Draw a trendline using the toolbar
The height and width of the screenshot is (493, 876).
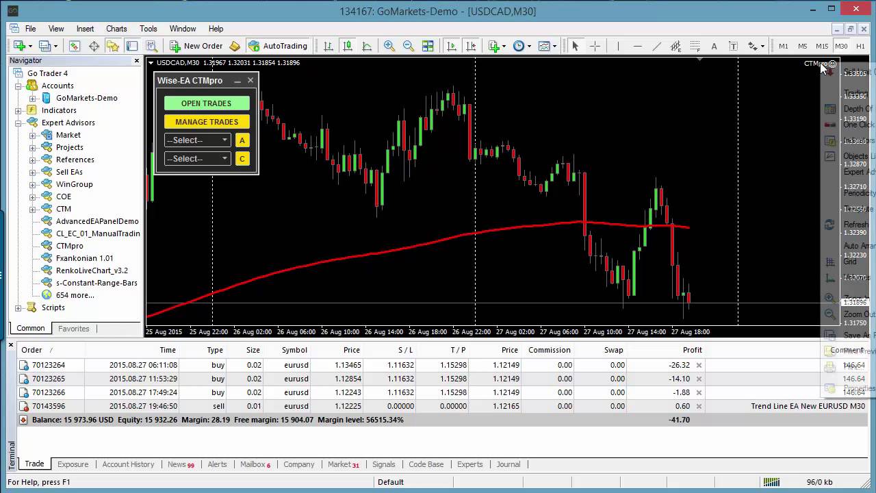[656, 46]
